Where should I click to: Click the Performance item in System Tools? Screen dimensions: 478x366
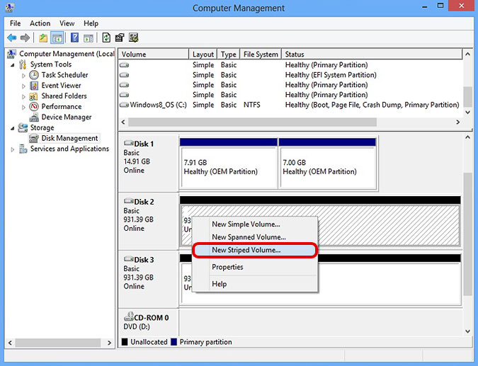pos(61,106)
